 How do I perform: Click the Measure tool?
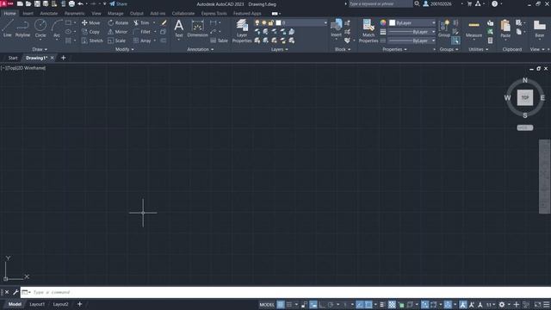[x=474, y=28]
